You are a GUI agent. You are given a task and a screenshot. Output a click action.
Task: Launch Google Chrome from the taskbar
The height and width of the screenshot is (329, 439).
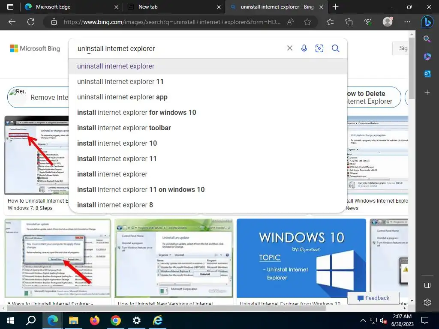(116, 320)
